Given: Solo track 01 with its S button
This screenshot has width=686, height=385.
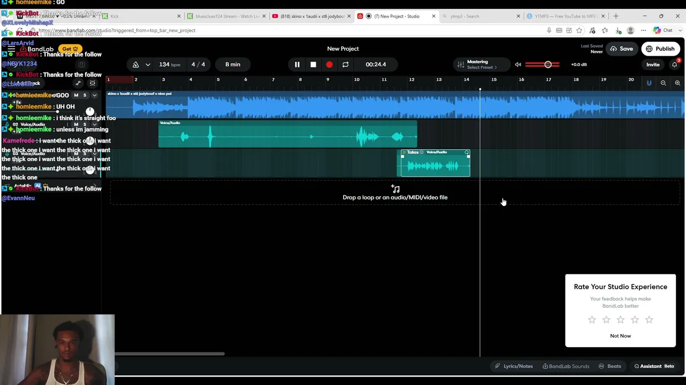Looking at the screenshot, I should coord(85,95).
